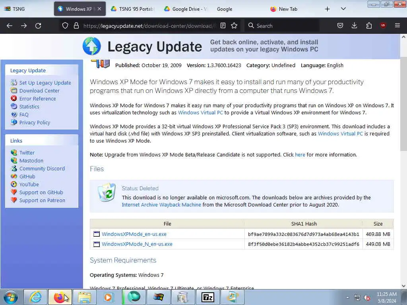Screen dimensions: 407x305
Task: Open the shield tracking protection icon
Action: tap(65, 25)
